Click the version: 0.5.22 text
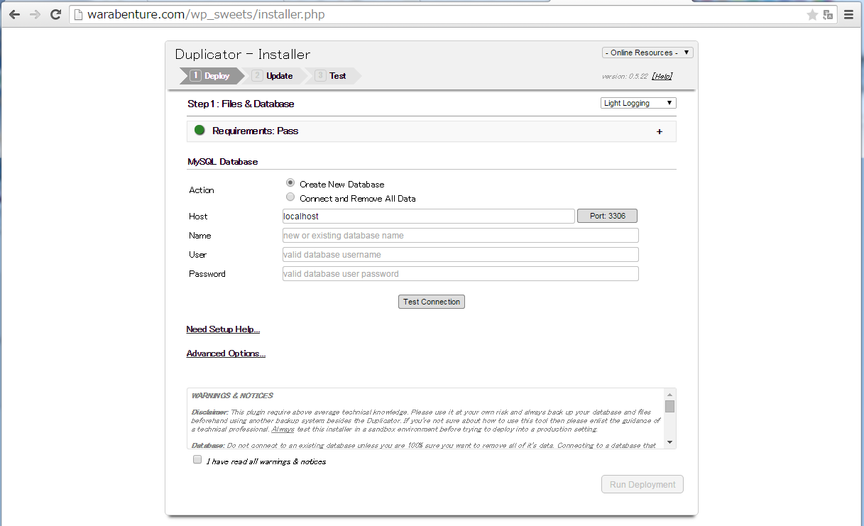The image size is (864, 526). pos(624,76)
